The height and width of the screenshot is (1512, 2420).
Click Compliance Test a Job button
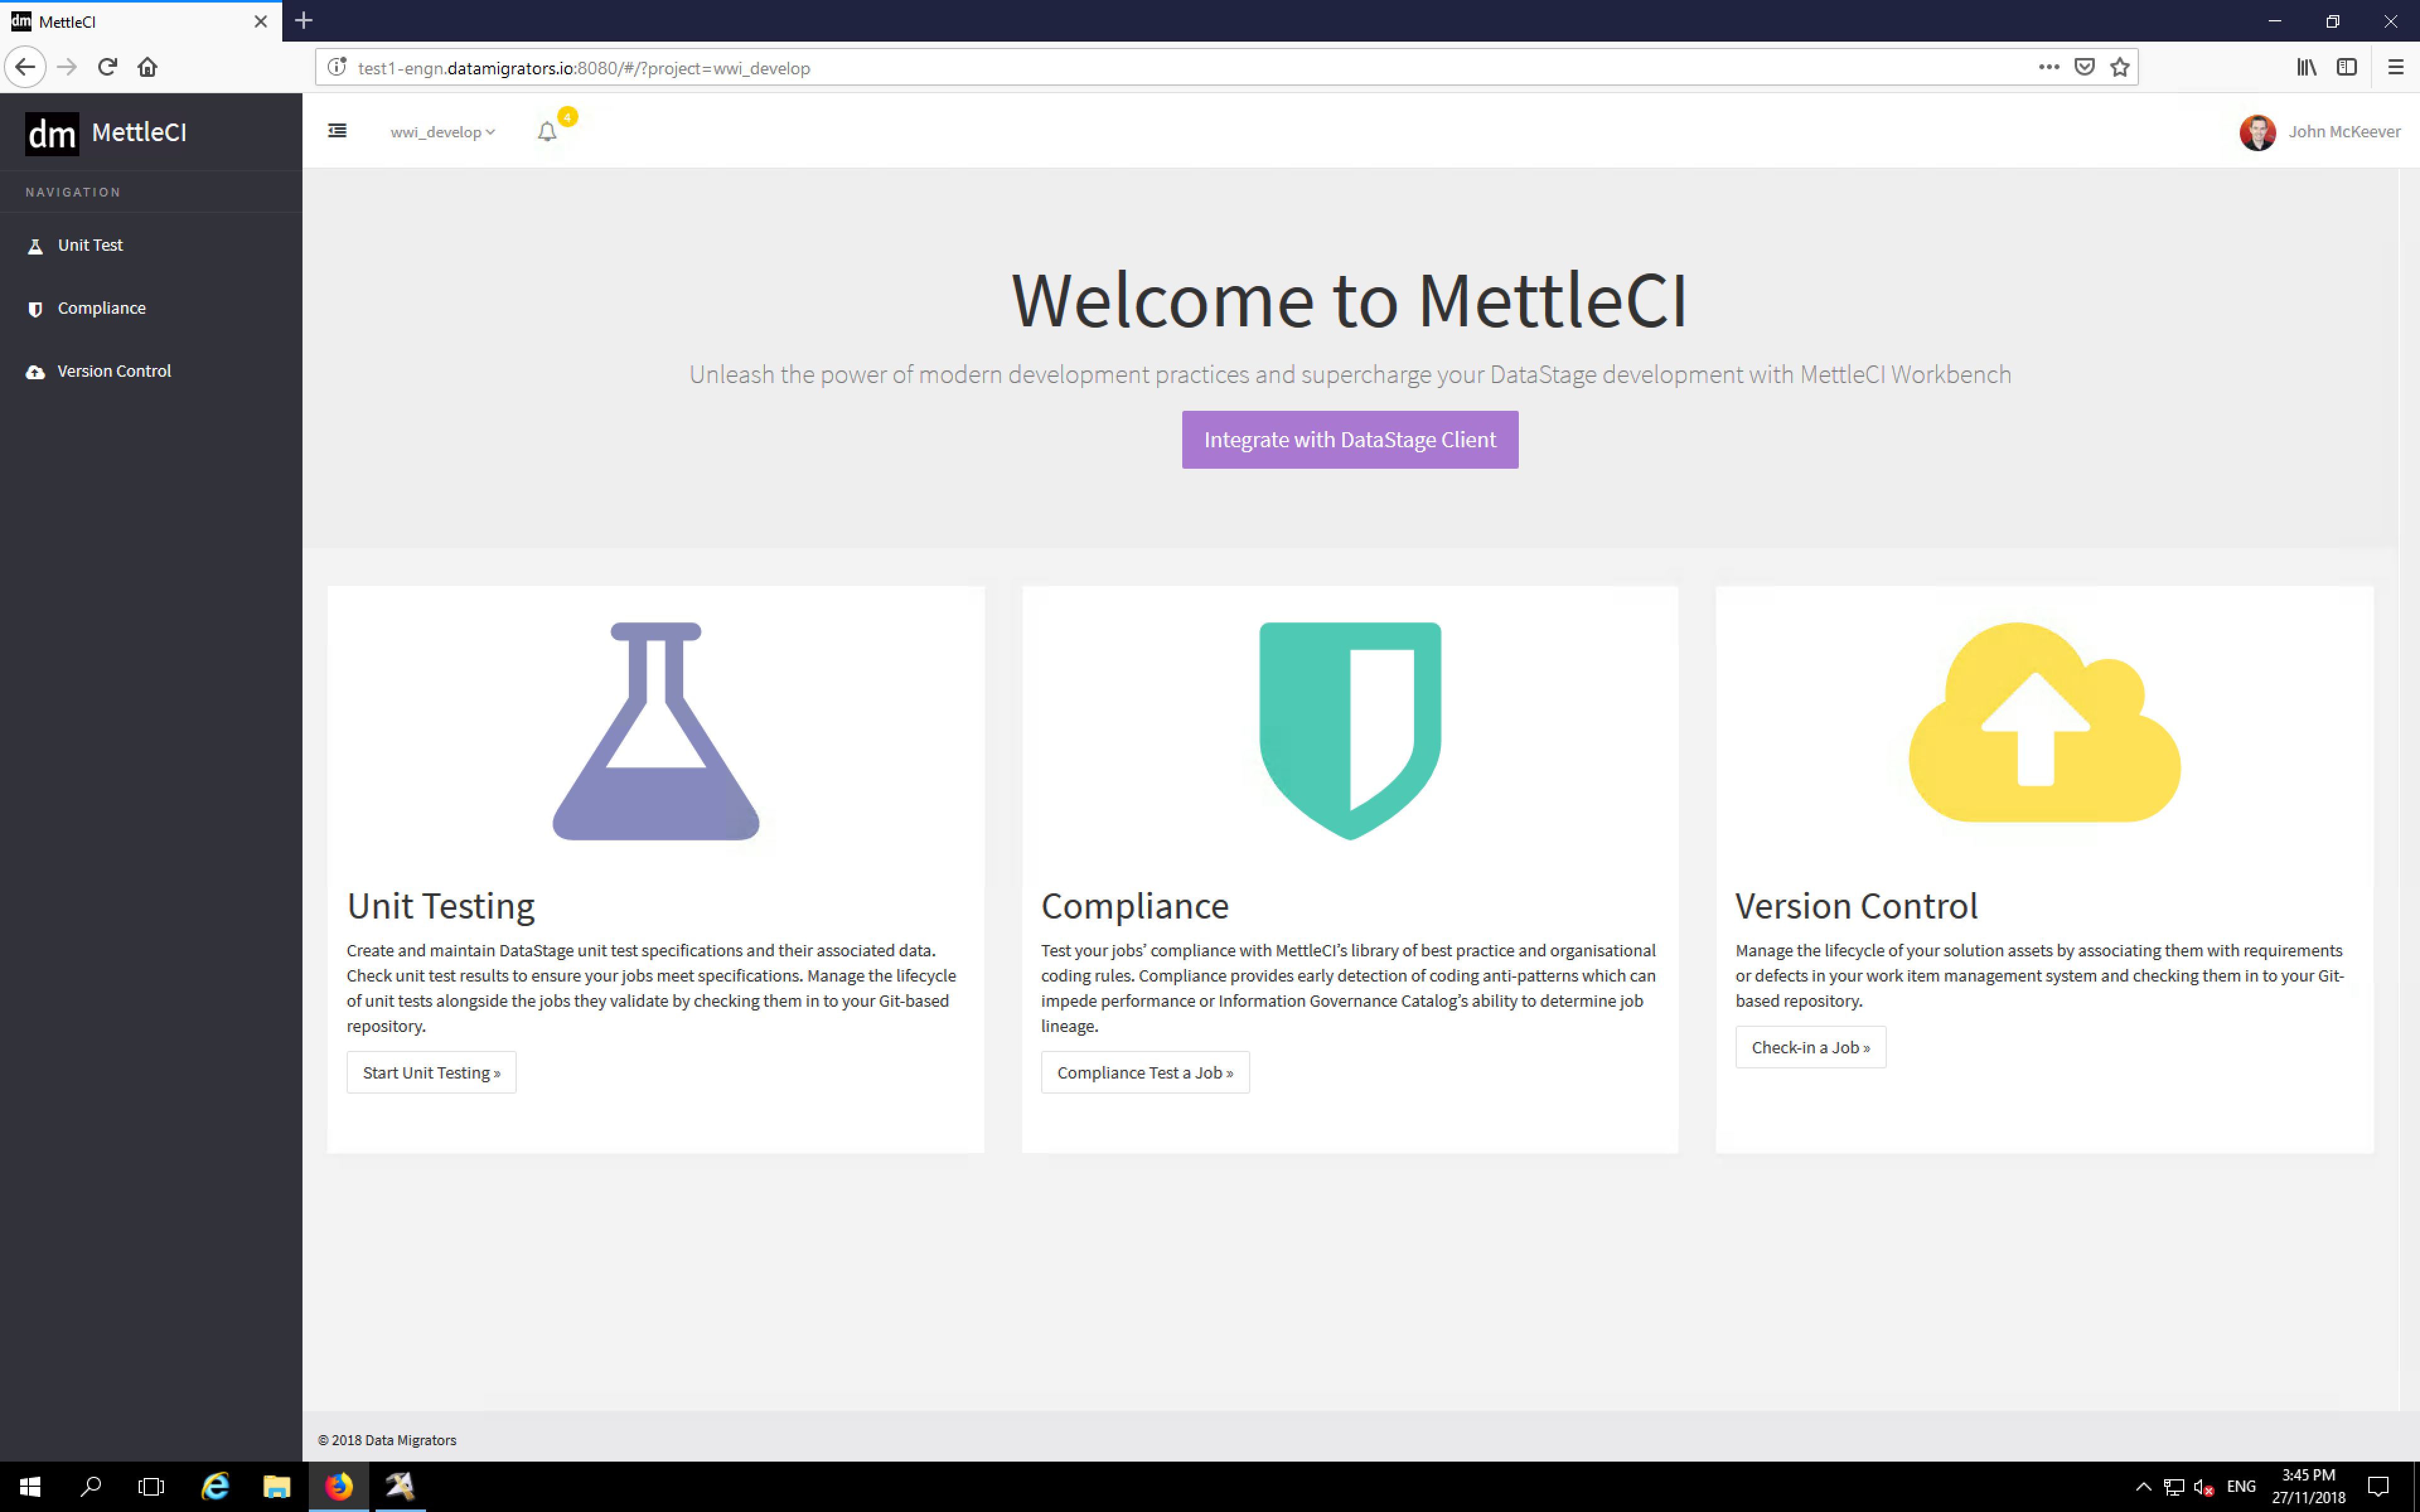coord(1144,1072)
